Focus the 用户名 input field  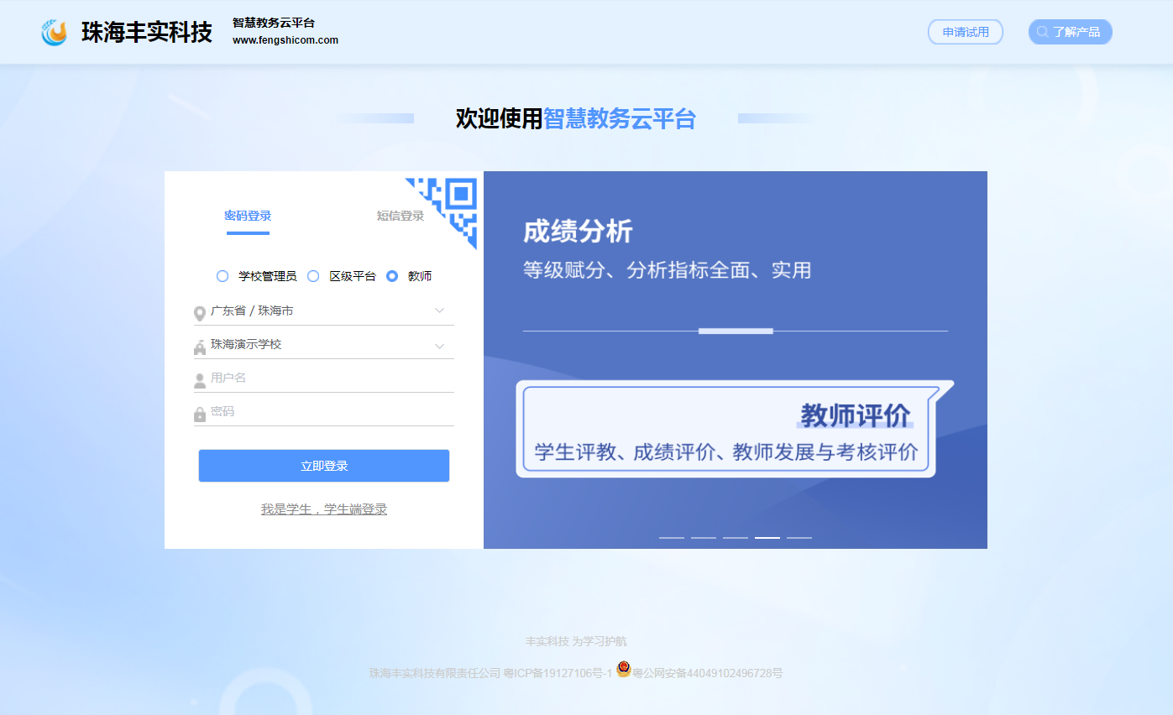(x=324, y=378)
